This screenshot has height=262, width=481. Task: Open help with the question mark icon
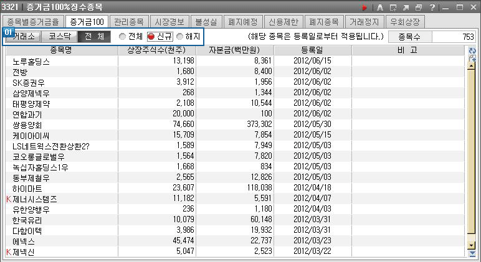click(432, 7)
